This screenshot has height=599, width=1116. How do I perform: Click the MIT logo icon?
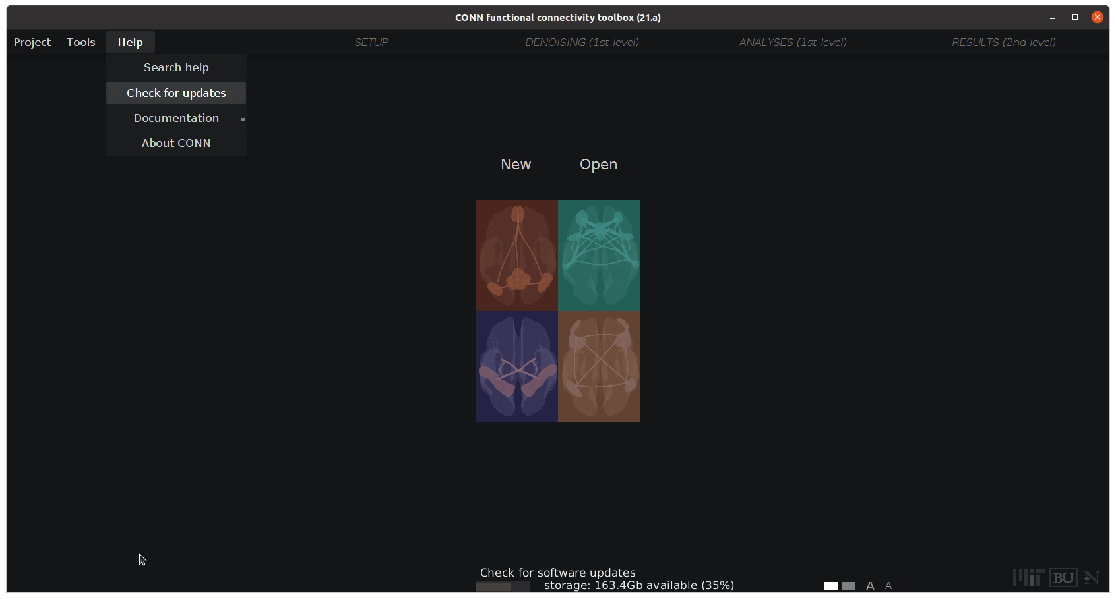(1028, 578)
